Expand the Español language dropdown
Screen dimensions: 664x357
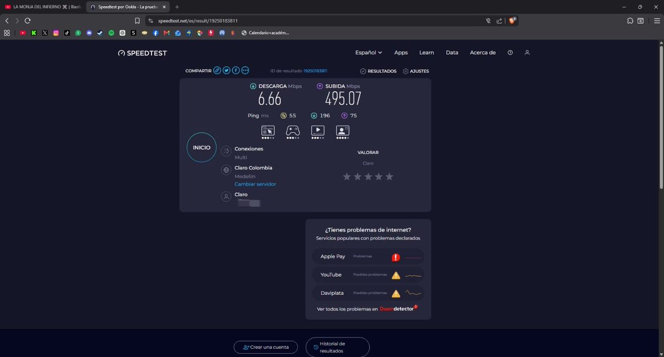369,53
